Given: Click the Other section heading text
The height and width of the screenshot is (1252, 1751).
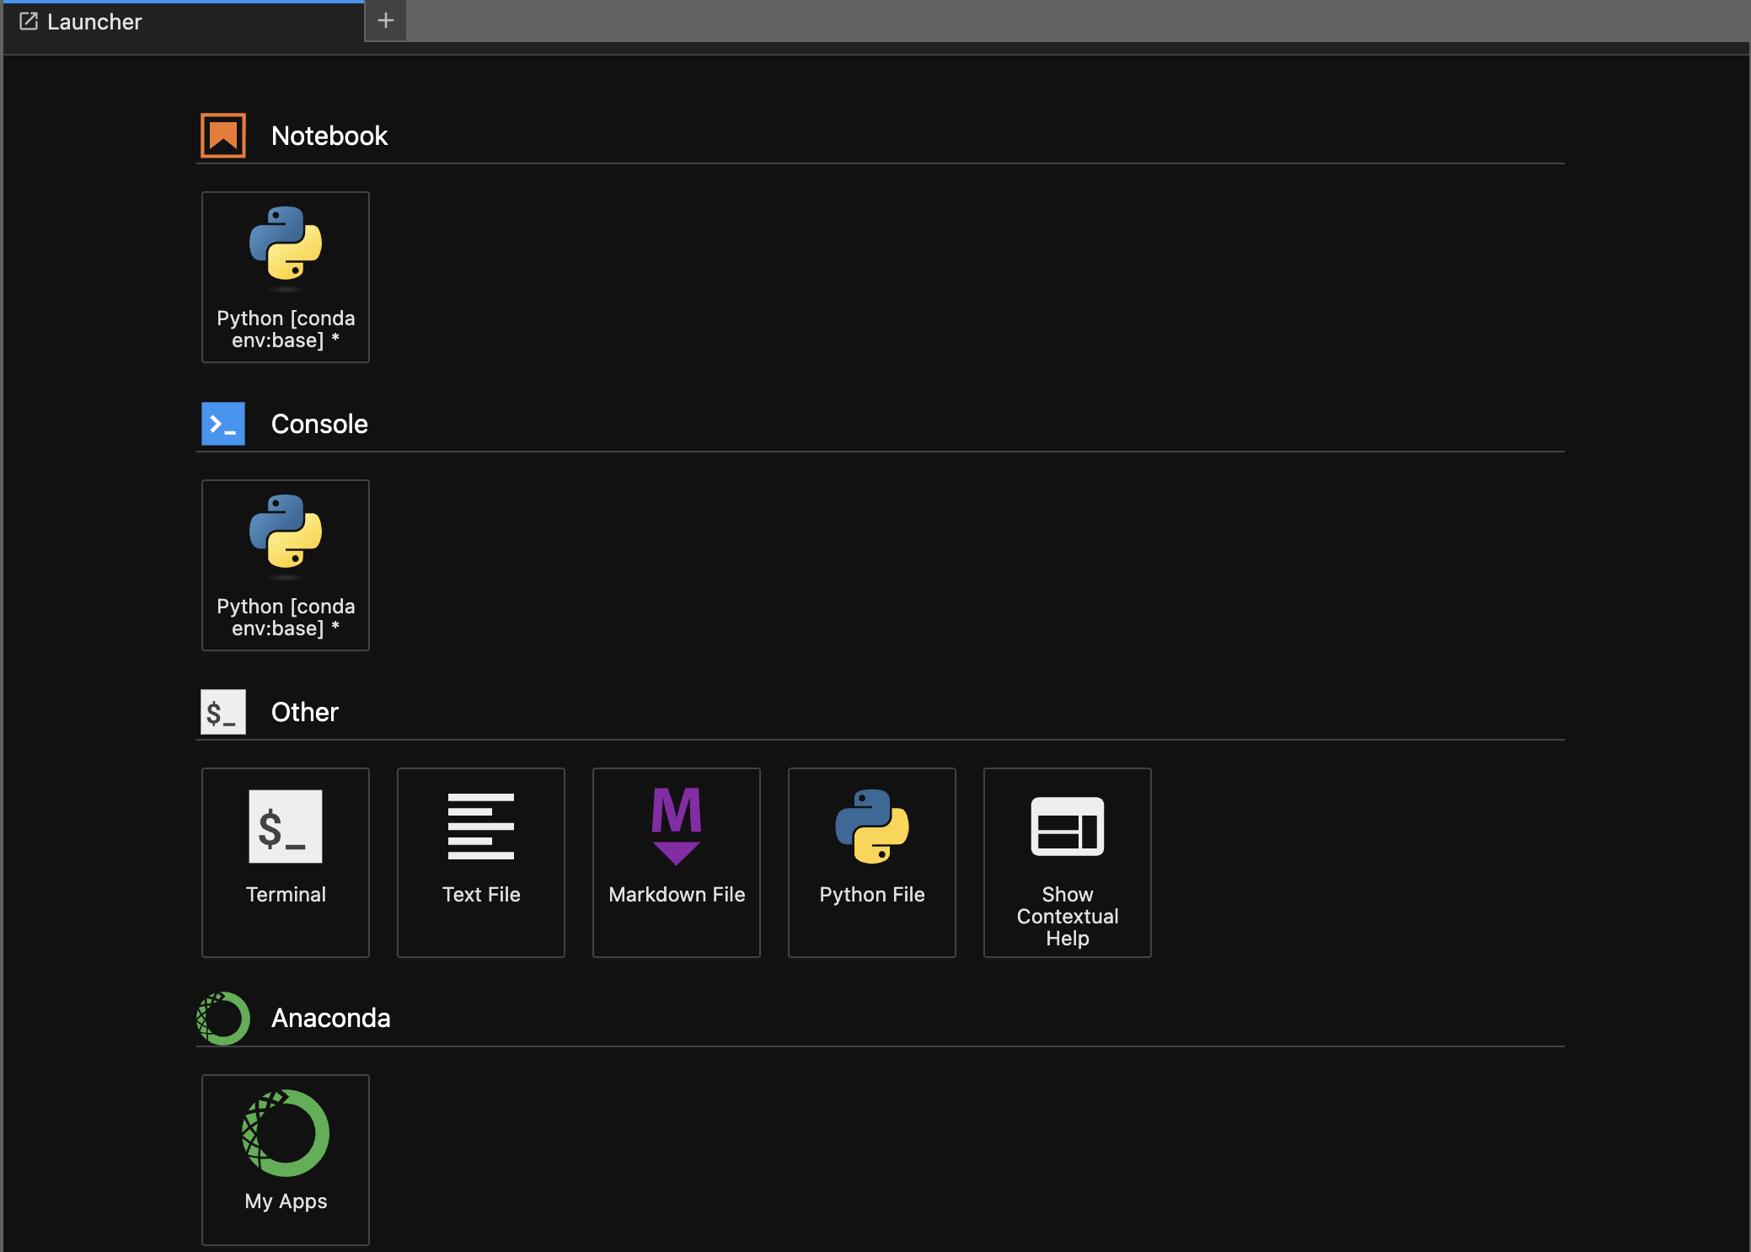Looking at the screenshot, I should point(305,712).
